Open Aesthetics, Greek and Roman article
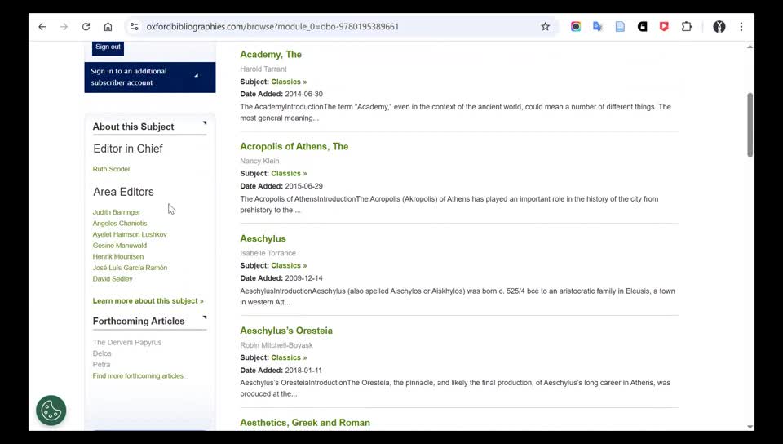 [305, 423]
